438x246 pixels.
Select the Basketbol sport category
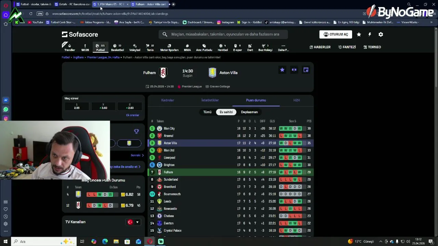point(117,47)
